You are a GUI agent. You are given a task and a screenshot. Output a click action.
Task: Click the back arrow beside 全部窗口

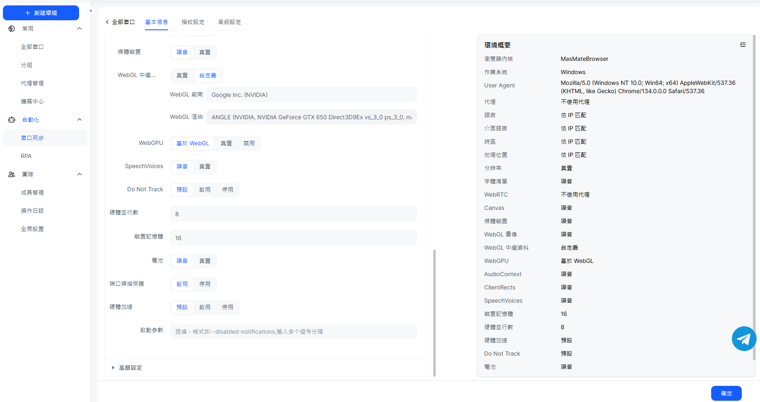coord(107,22)
